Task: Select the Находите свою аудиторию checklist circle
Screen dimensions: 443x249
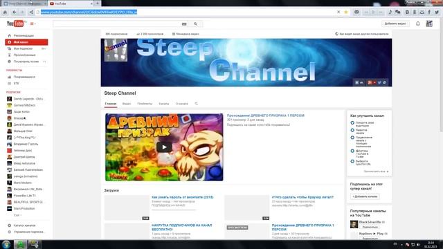Action: point(352,123)
